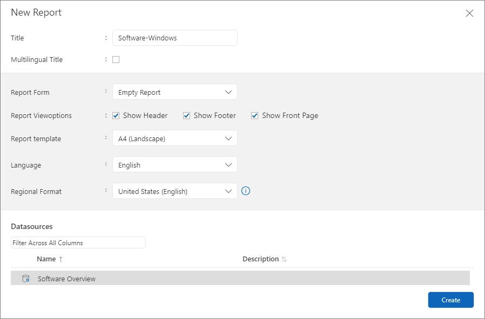Viewport: 485px width, 319px height.
Task: Click the Software Overview datasource icon
Action: (x=25, y=279)
